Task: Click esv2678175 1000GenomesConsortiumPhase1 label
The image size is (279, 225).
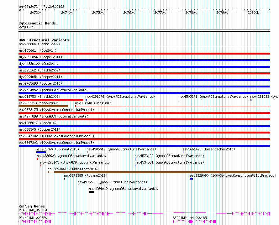Action: tap(56, 110)
